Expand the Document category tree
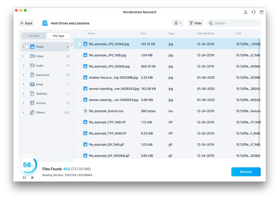The image size is (279, 200). coord(23,75)
